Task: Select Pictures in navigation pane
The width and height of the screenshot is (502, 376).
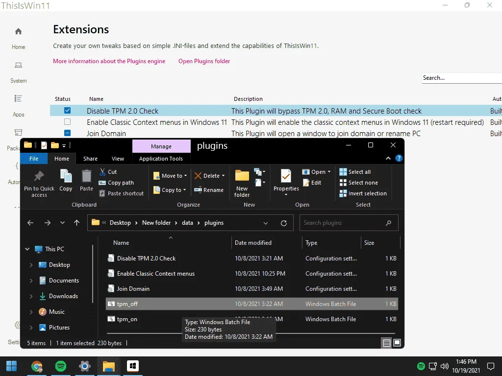Action: pyautogui.click(x=59, y=328)
